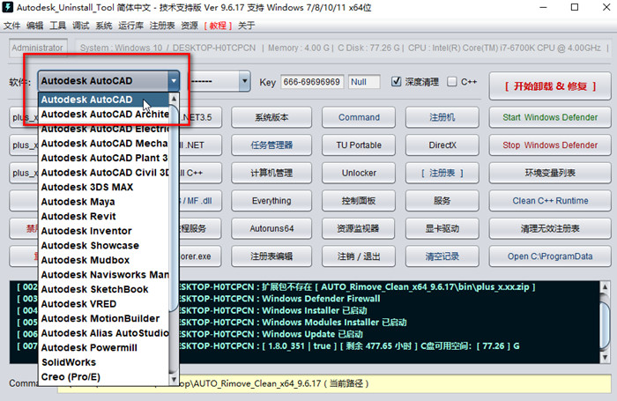Select Autodesk AutoCAD Plant 3D option
This screenshot has height=401, width=617.
click(104, 158)
